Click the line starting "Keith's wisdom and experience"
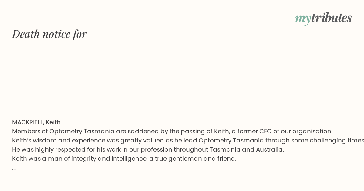The image size is (364, 191). coord(188,140)
